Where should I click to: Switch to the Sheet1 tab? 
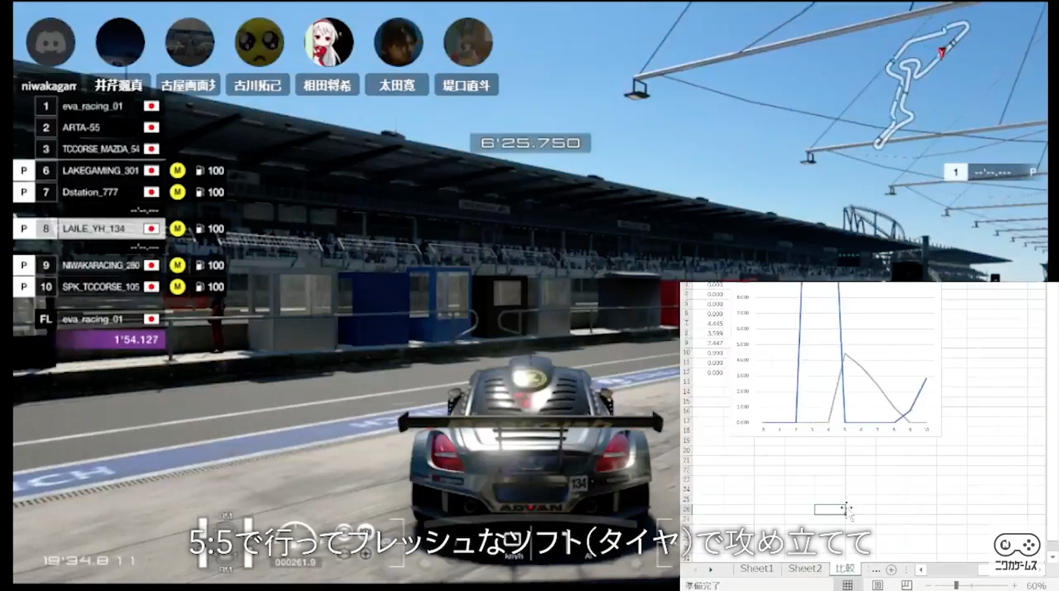pos(756,568)
